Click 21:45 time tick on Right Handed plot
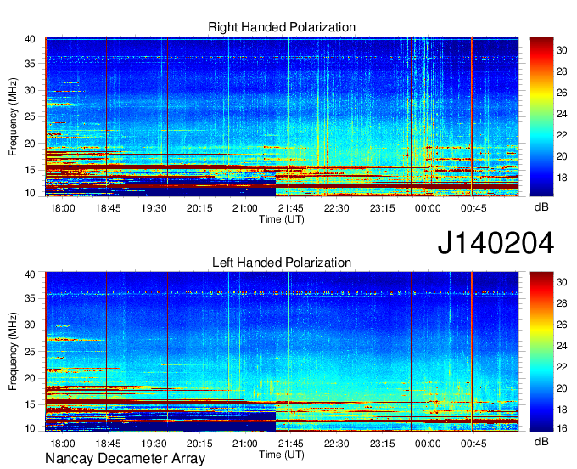Screen dimensions: 577x469 pos(291,208)
